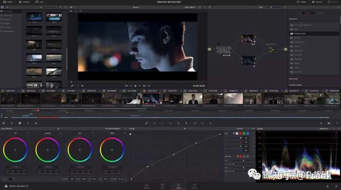Toggle curve channel ganging link icon

pos(234,133)
